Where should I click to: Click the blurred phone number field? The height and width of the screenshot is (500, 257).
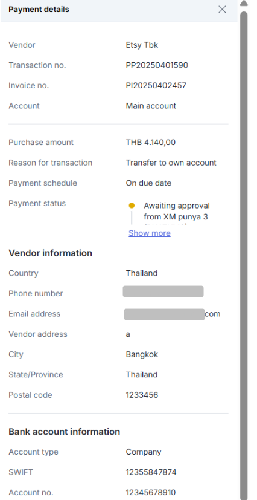(x=163, y=291)
